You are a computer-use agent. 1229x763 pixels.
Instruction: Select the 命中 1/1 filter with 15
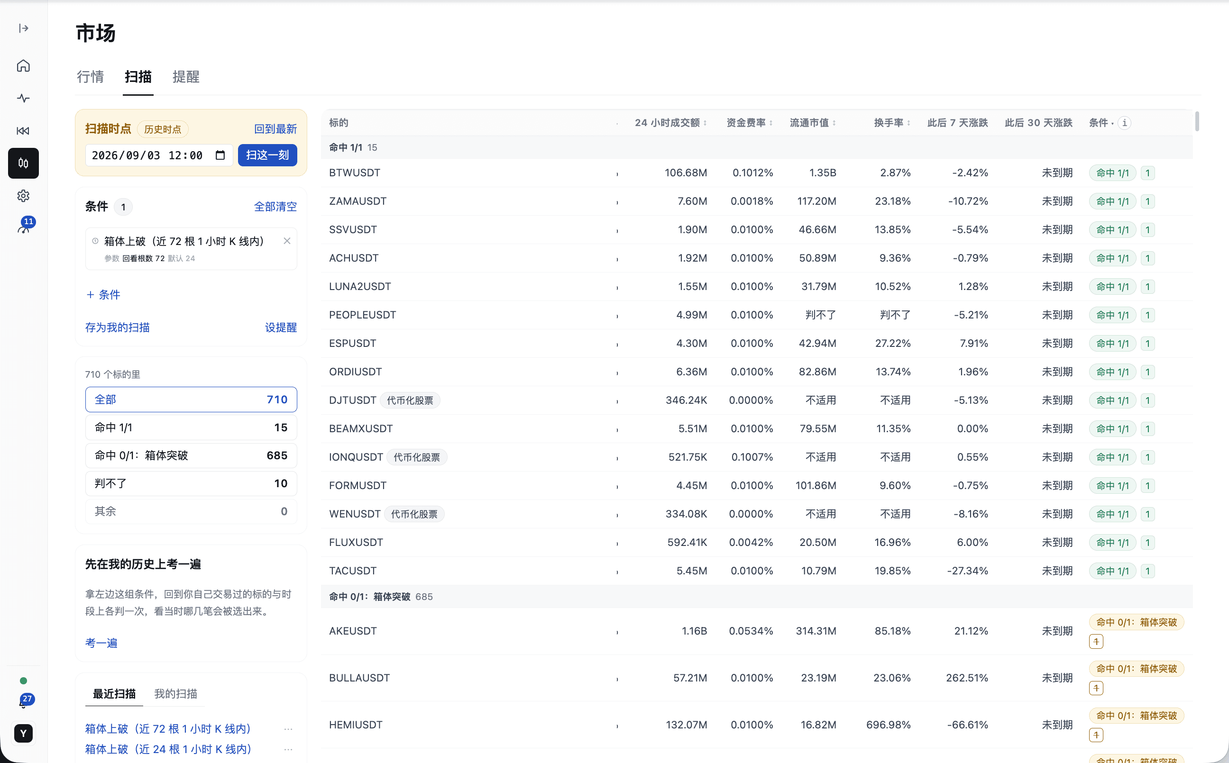191,427
